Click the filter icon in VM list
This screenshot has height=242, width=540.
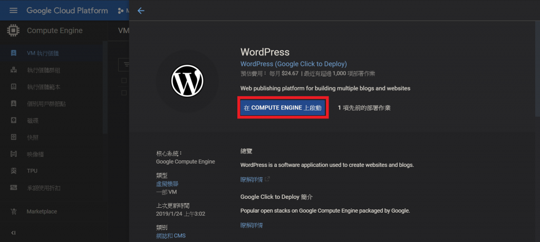126,64
